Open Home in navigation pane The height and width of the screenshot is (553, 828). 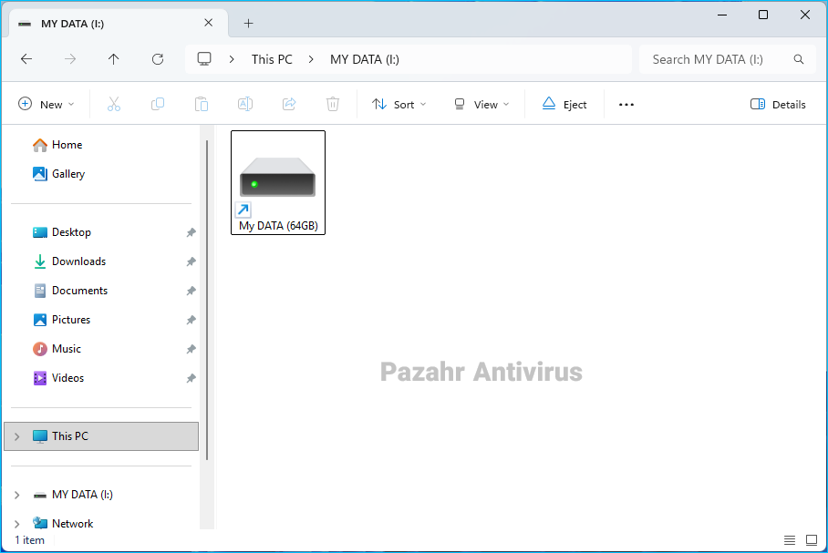click(57, 145)
